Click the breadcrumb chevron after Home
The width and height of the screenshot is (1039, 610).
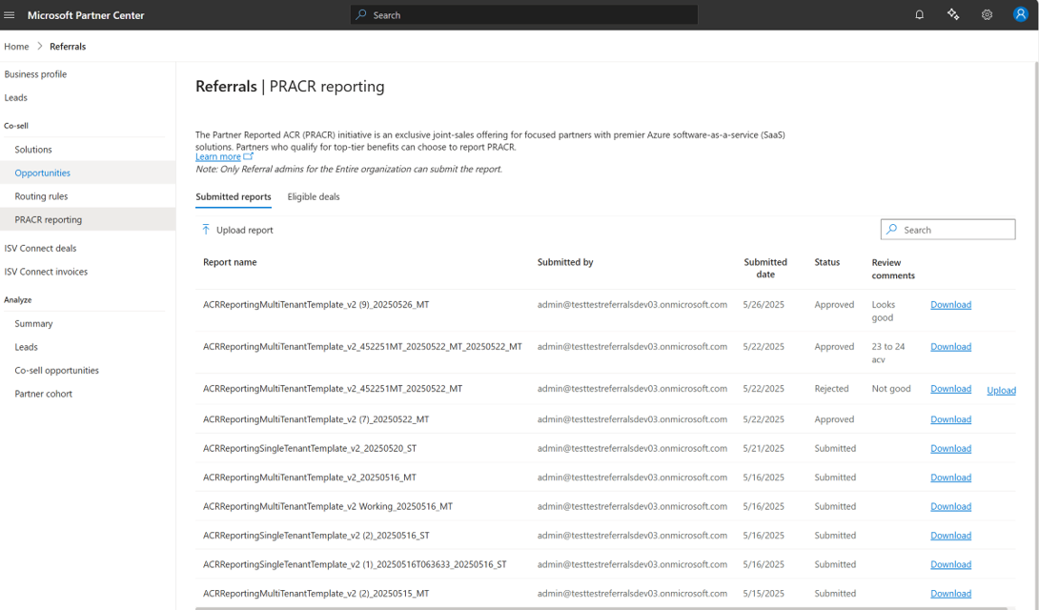[x=39, y=47]
